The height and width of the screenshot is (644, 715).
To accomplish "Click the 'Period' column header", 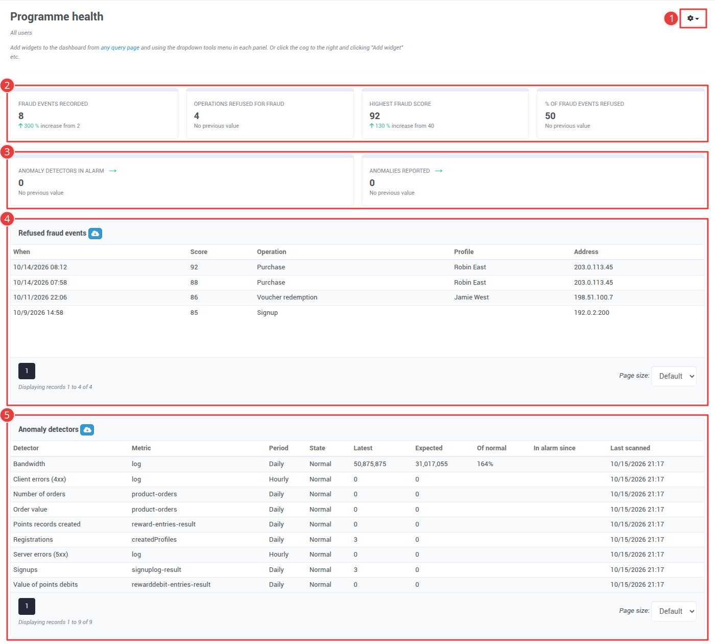I will [279, 448].
